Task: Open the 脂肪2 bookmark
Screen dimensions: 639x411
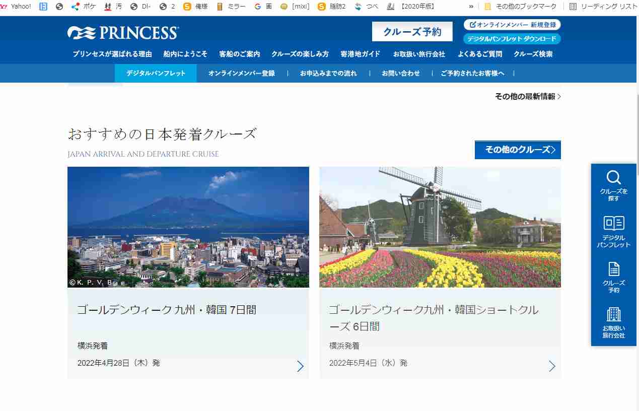Action: click(x=332, y=7)
